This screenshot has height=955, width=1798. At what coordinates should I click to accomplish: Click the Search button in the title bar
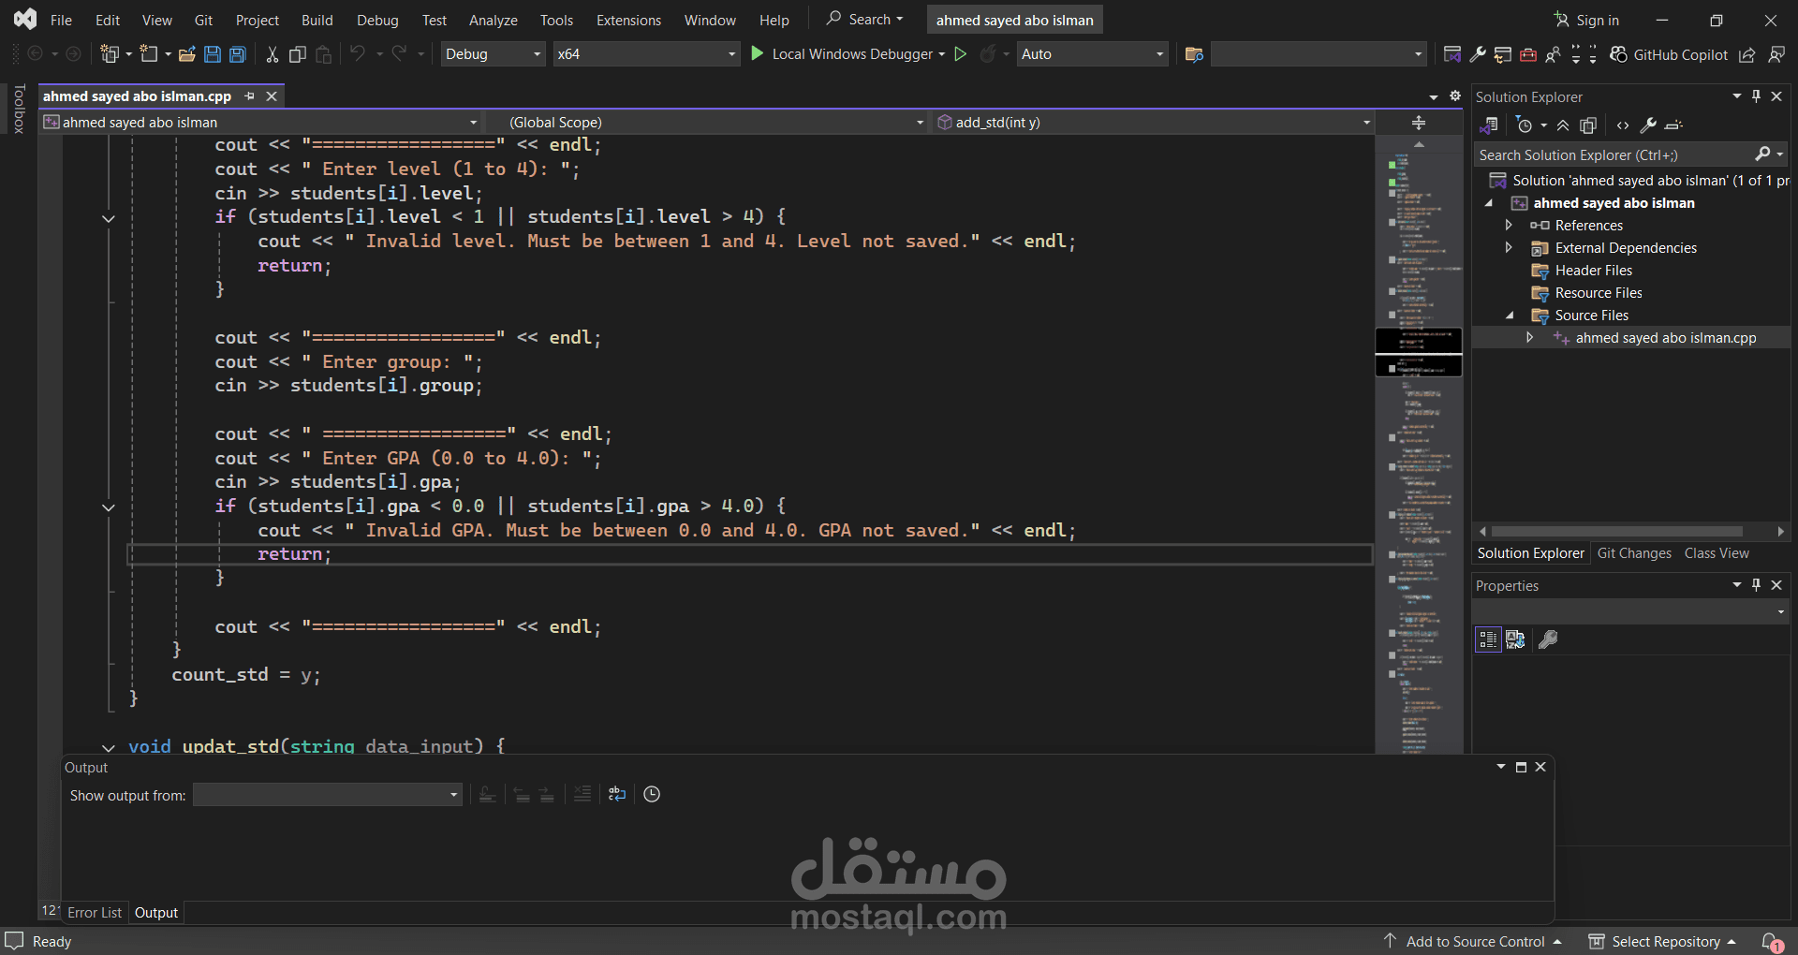(x=865, y=20)
